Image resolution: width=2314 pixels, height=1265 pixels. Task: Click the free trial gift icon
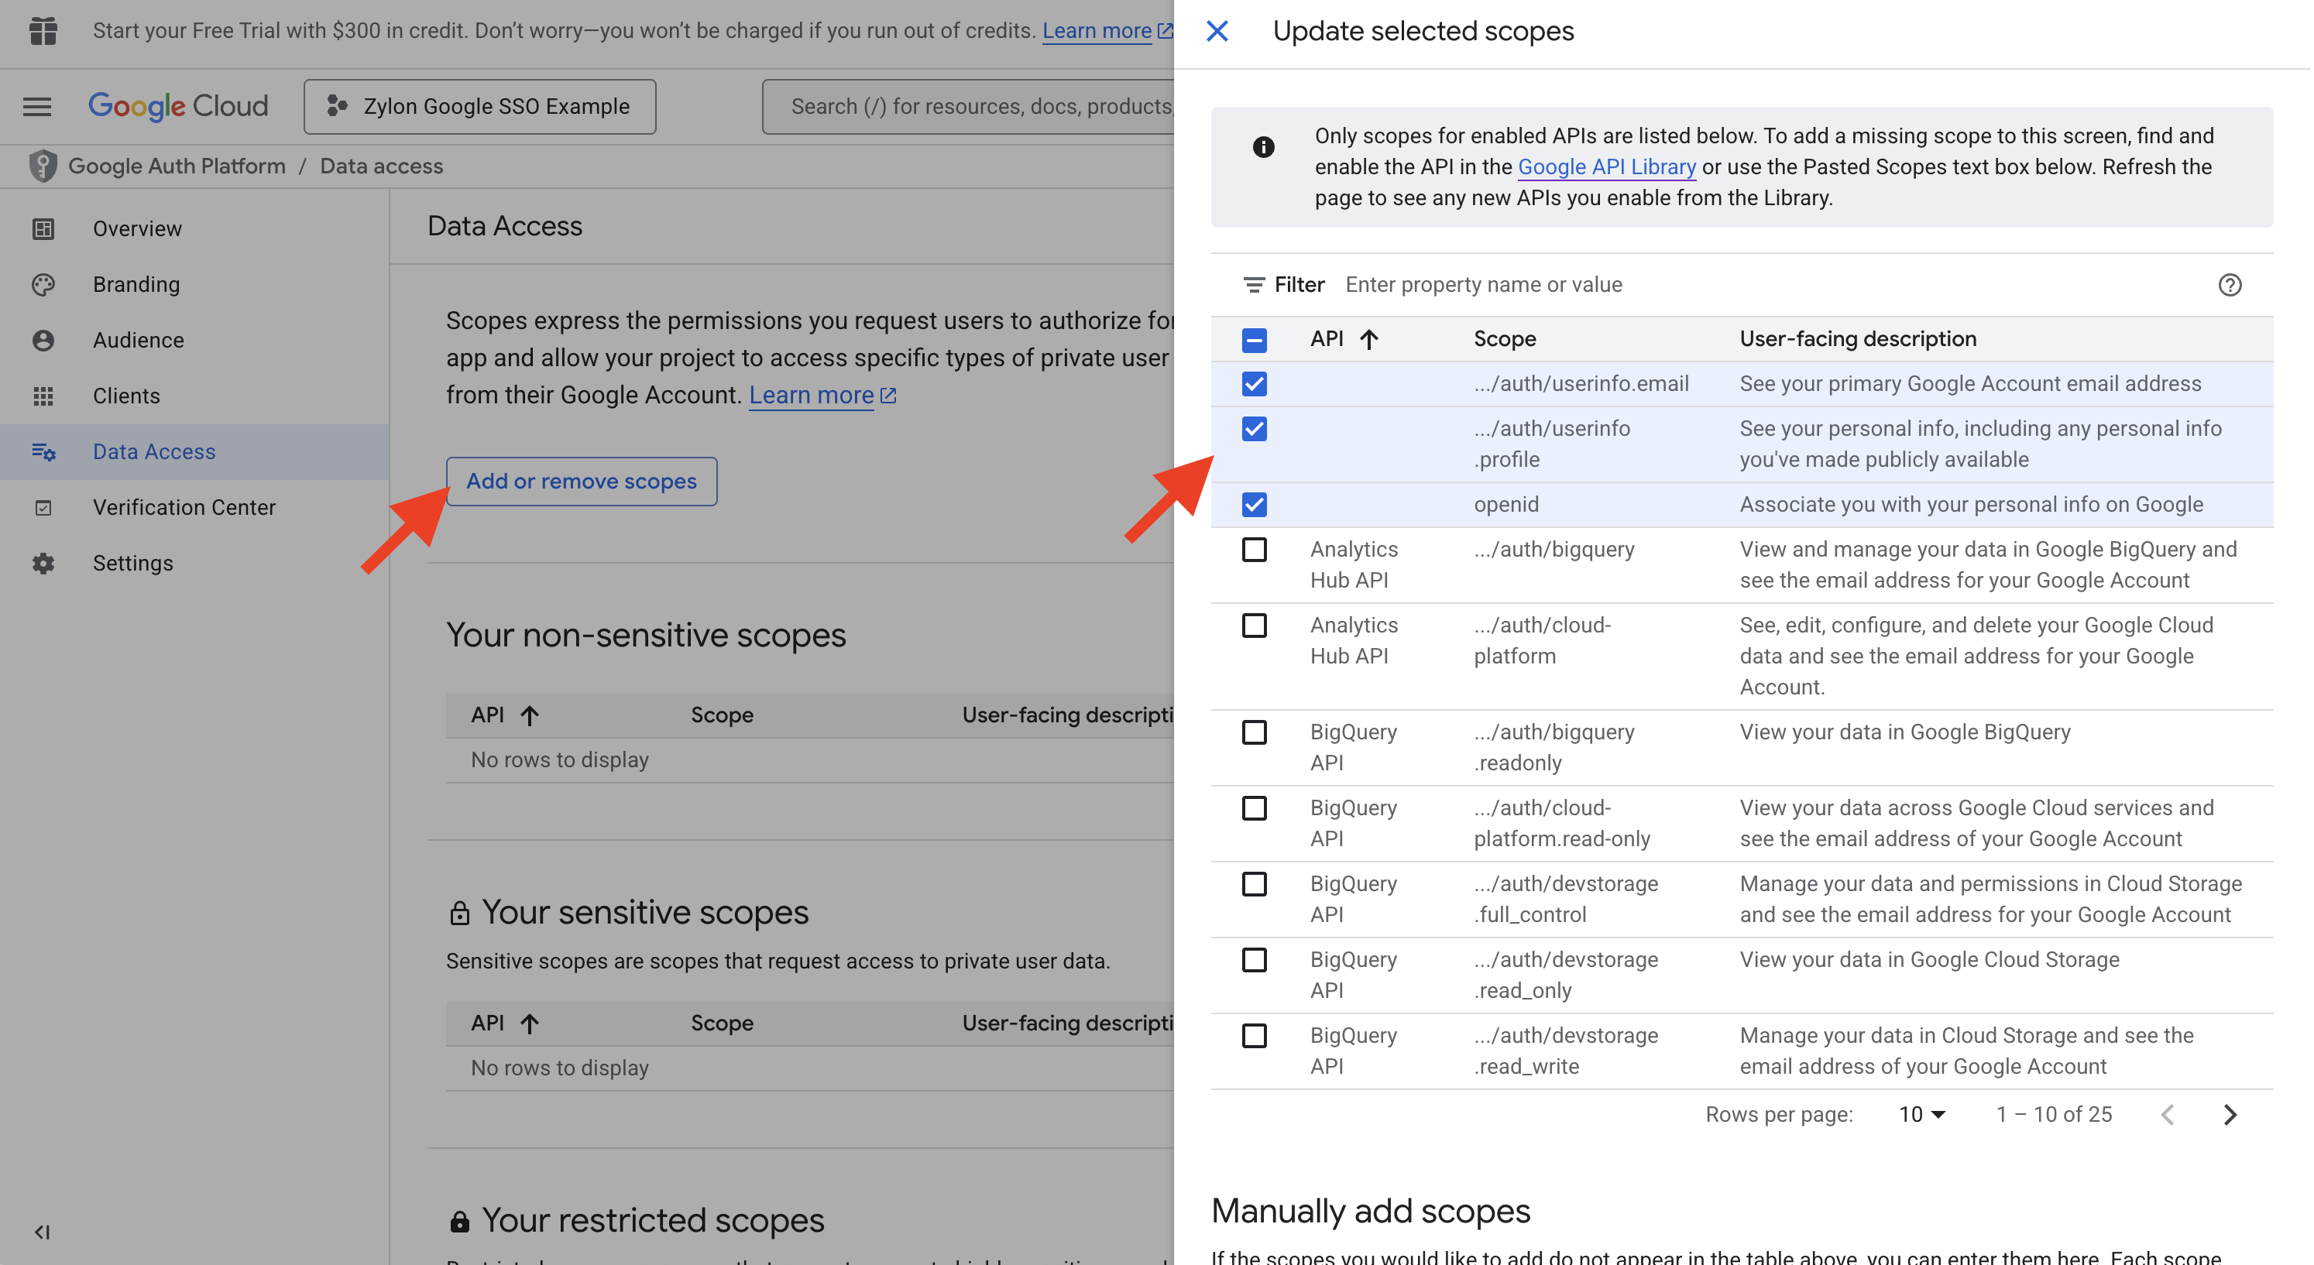(x=43, y=29)
